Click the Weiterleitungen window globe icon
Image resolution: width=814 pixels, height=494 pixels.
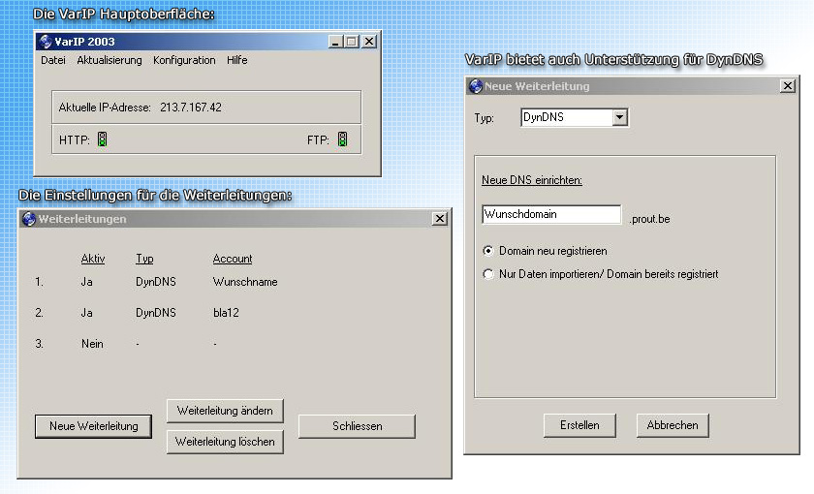pos(29,219)
